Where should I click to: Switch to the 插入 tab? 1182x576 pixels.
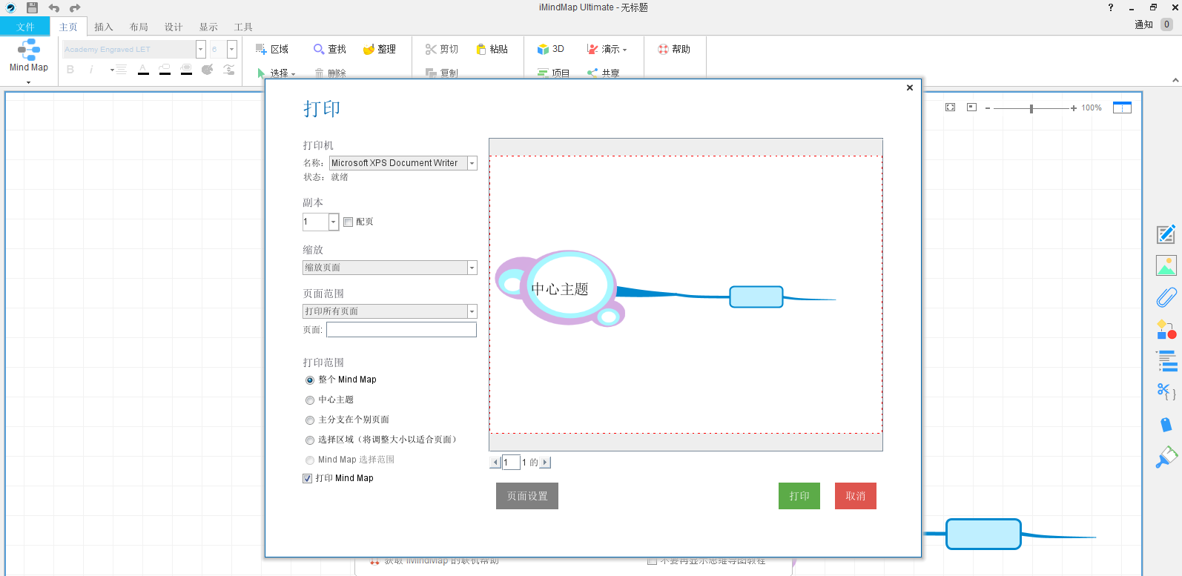point(104,27)
